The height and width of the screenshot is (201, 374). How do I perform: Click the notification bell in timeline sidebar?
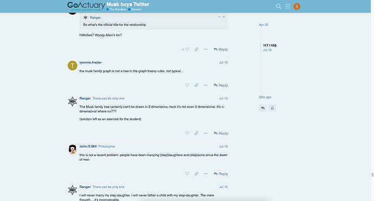tap(272, 108)
